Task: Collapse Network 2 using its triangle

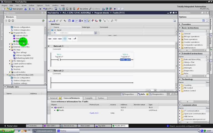Action: [49, 71]
